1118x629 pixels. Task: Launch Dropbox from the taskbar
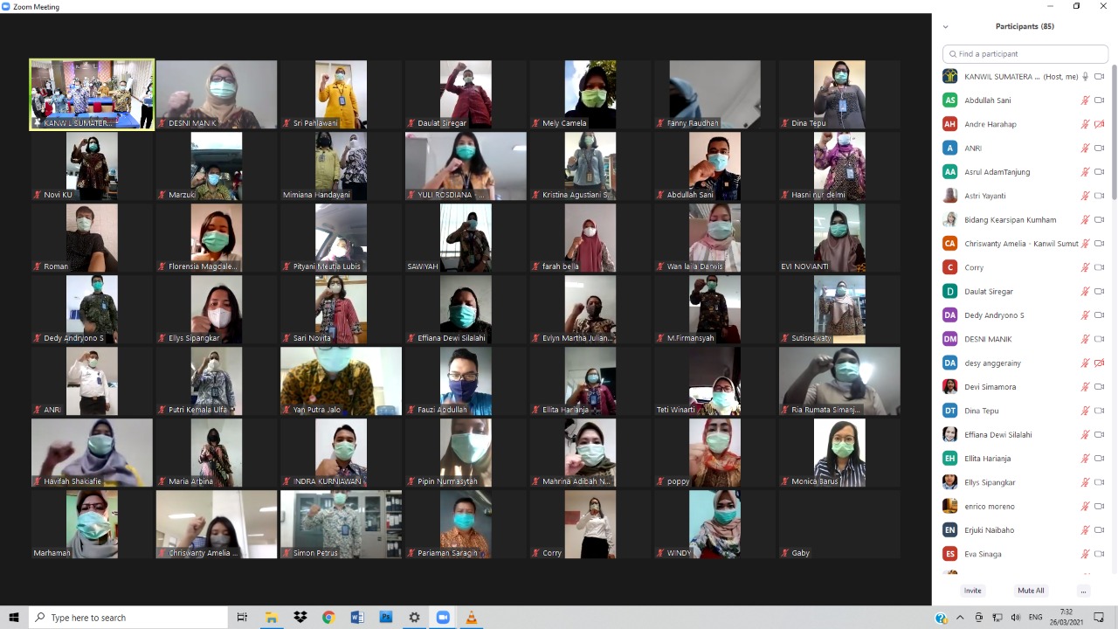300,618
